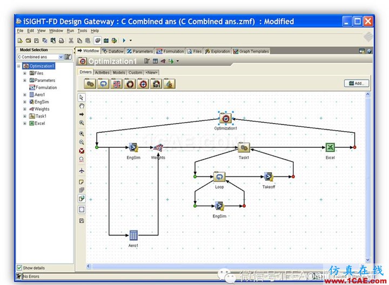Select the SDI driver icon in palette
The height and width of the screenshot is (285, 389).
(156, 84)
